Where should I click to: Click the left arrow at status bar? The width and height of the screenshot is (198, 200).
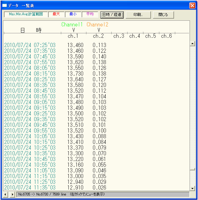(5, 194)
